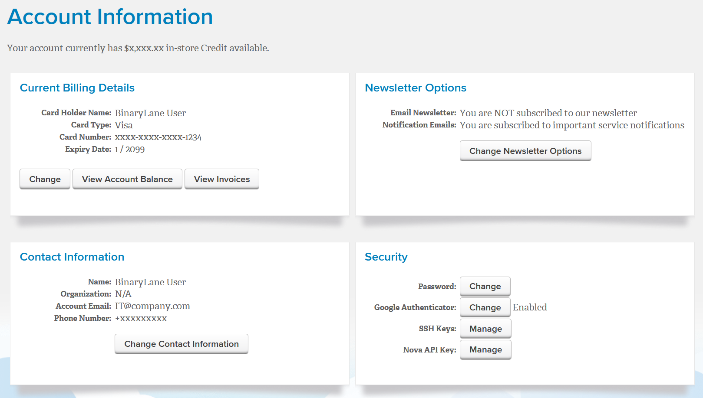The height and width of the screenshot is (398, 703).
Task: Open the View Invoices page
Action: (x=222, y=179)
